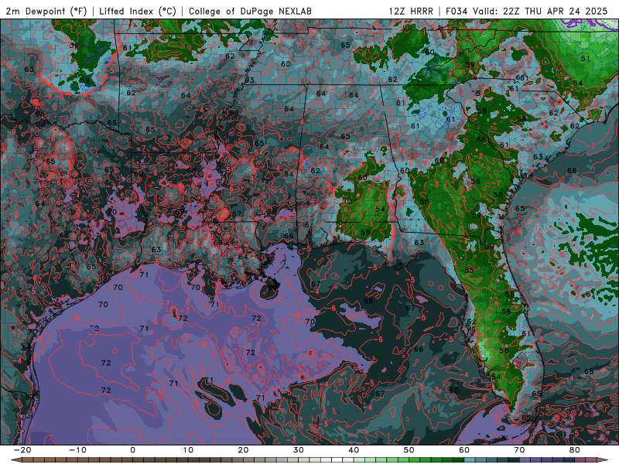Image resolution: width=619 pixels, height=464 pixels.
Task: Click the dewpoint value 51 on the map
Action: (586, 59)
